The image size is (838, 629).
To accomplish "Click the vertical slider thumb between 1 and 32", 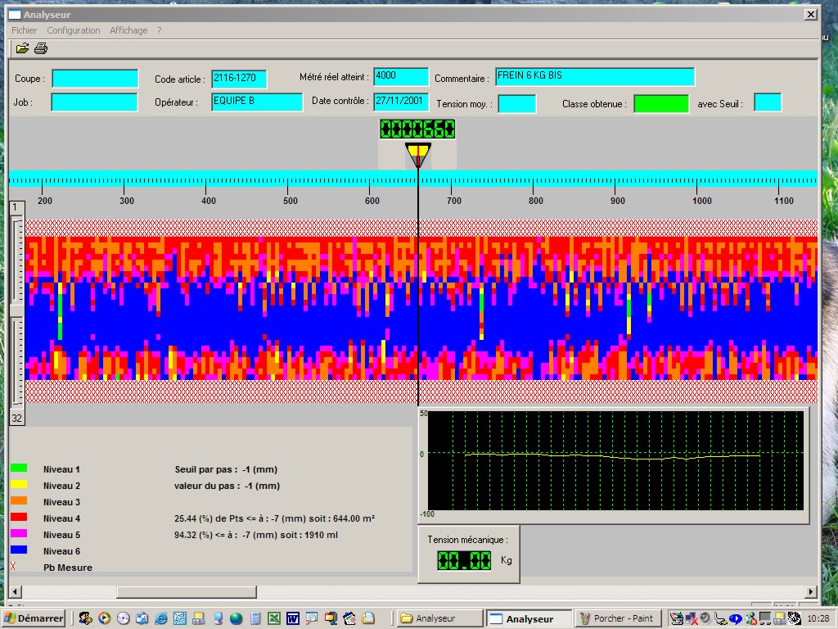I will pyautogui.click(x=17, y=310).
